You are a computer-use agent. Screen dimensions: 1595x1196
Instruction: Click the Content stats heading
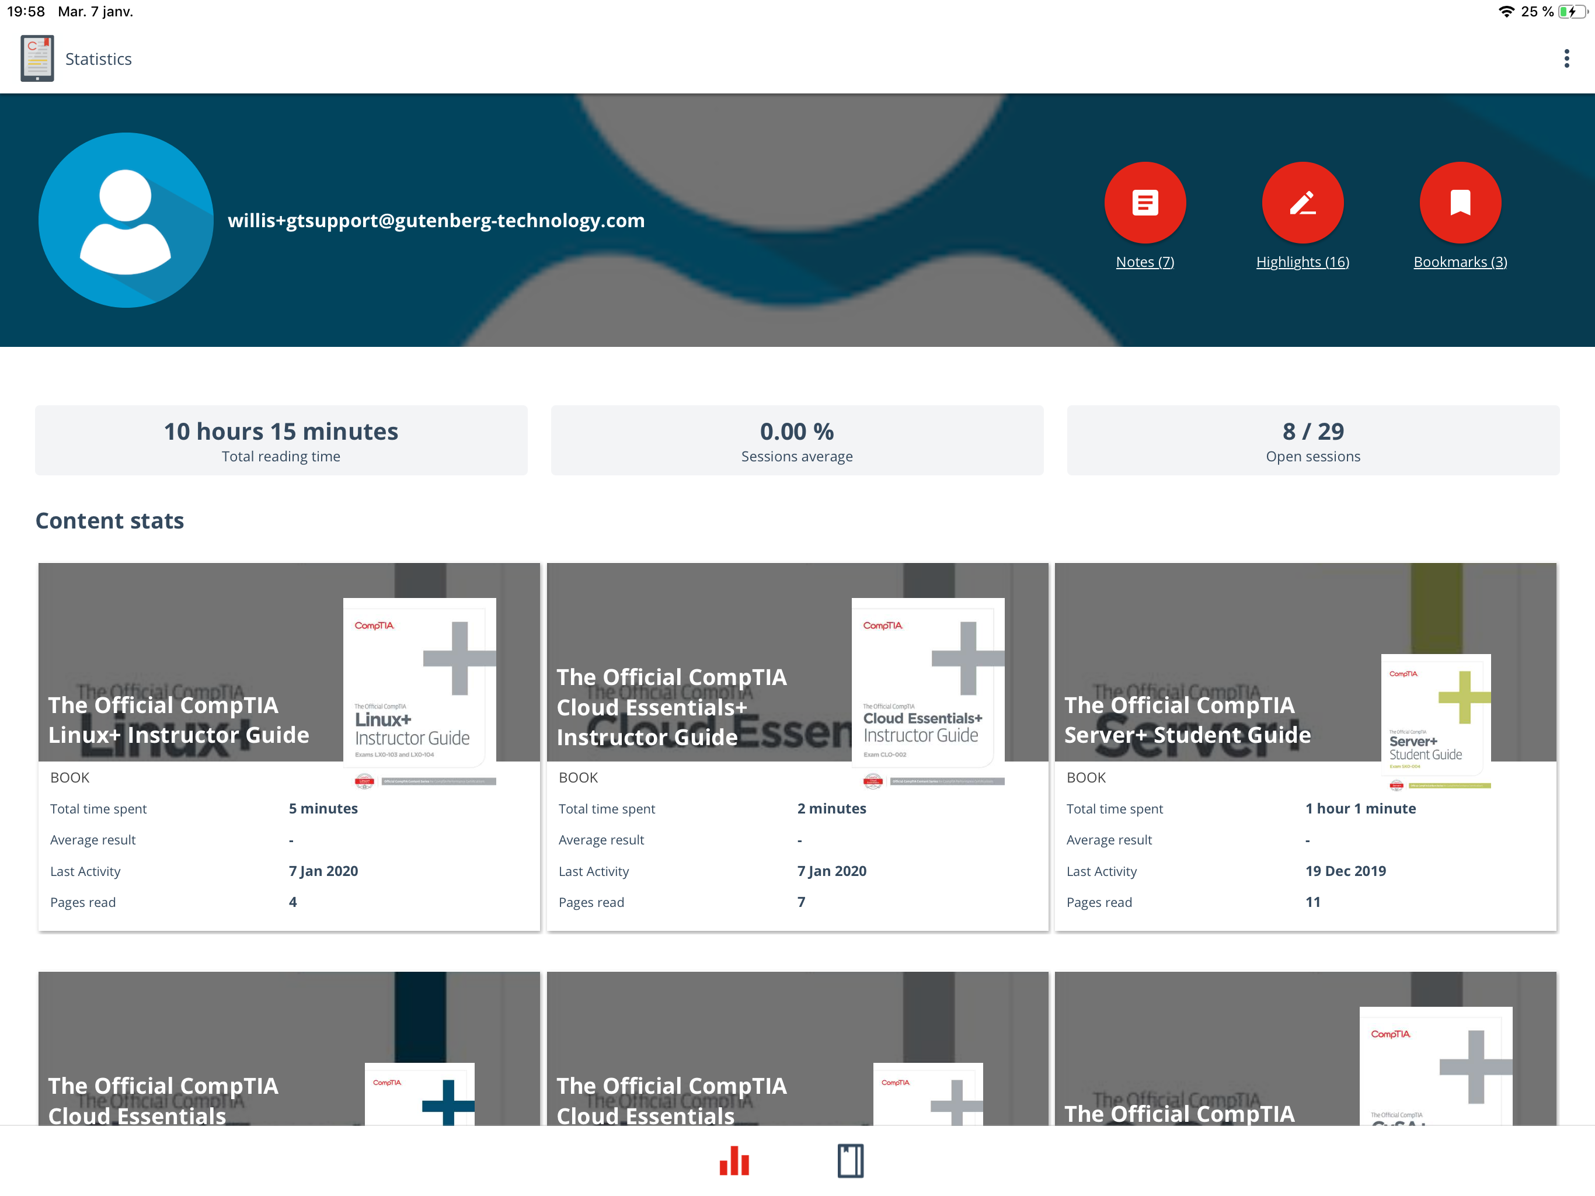tap(110, 520)
